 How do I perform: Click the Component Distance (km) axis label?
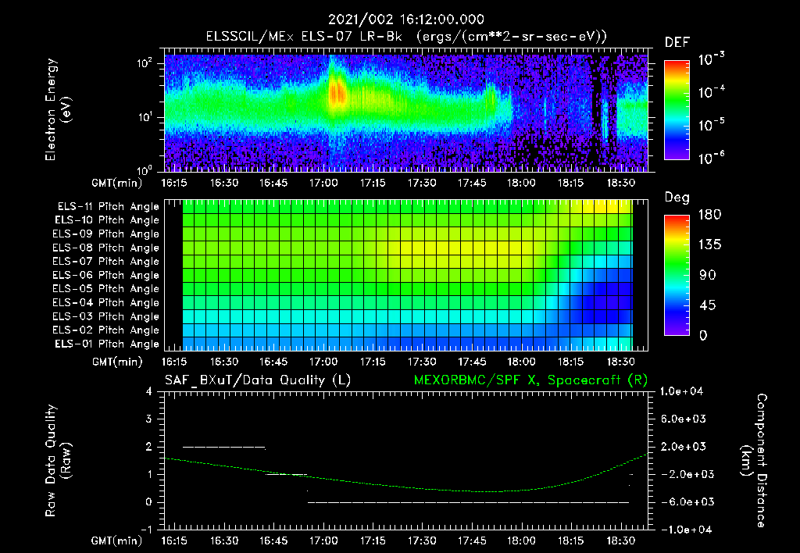pos(754,461)
